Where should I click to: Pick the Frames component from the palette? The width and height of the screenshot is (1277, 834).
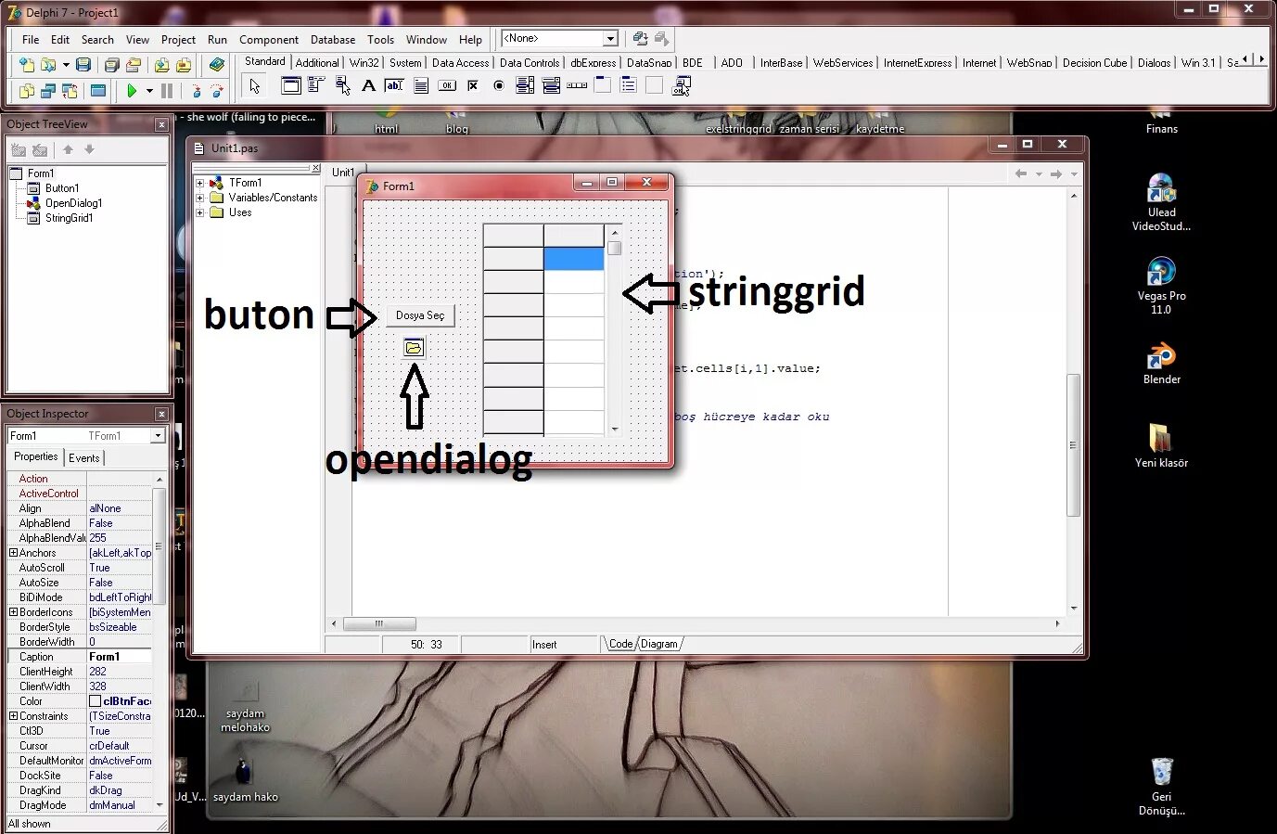point(290,85)
